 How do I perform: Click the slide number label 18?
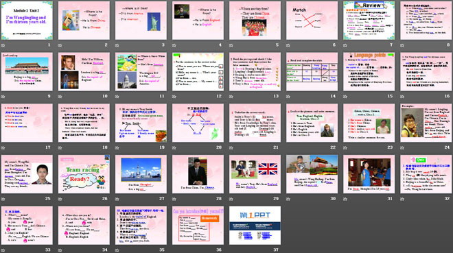pyautogui.click(x=105, y=147)
